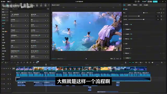Viewport: 167px width, 94px height.
Task: Click the undo arrow in the timeline toolbar
Action: point(12,63)
